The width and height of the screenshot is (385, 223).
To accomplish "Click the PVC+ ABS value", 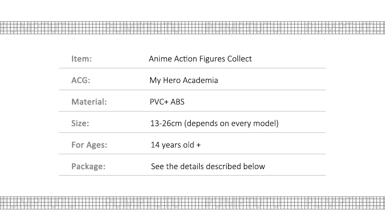I will click(167, 102).
